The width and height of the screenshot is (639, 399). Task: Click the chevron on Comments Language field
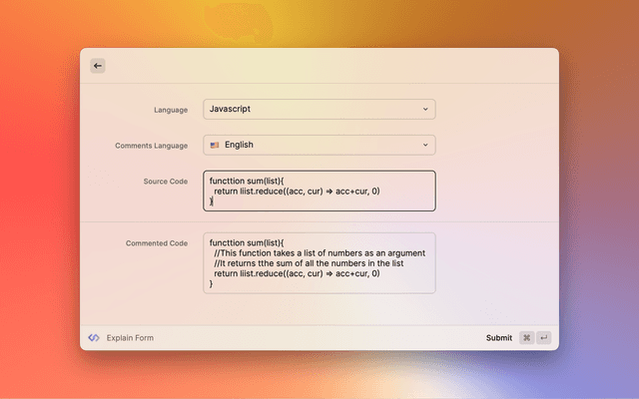click(x=425, y=145)
